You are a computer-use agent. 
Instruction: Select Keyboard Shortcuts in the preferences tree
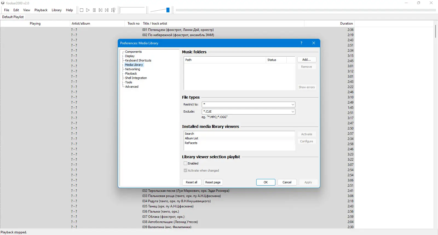(138, 60)
